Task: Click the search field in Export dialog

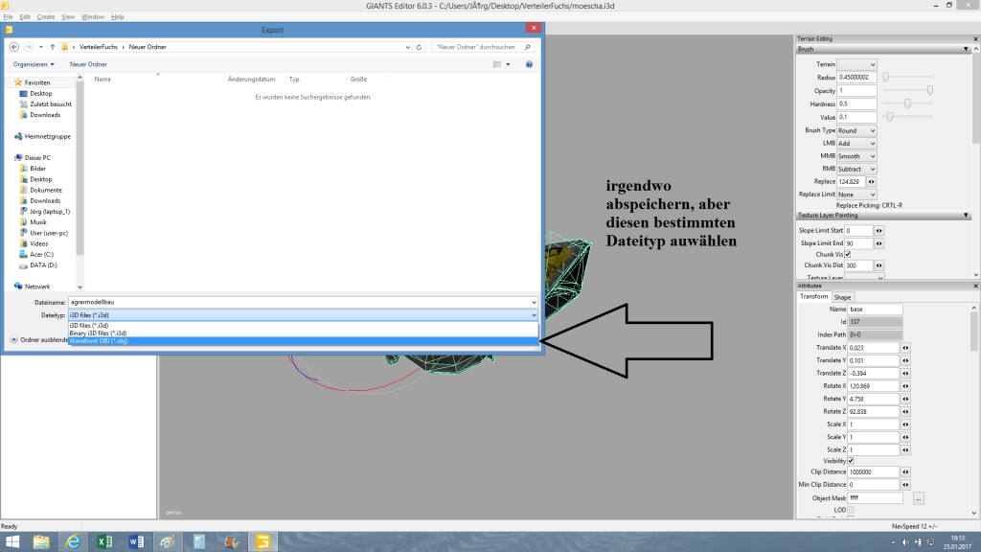Action: point(483,47)
